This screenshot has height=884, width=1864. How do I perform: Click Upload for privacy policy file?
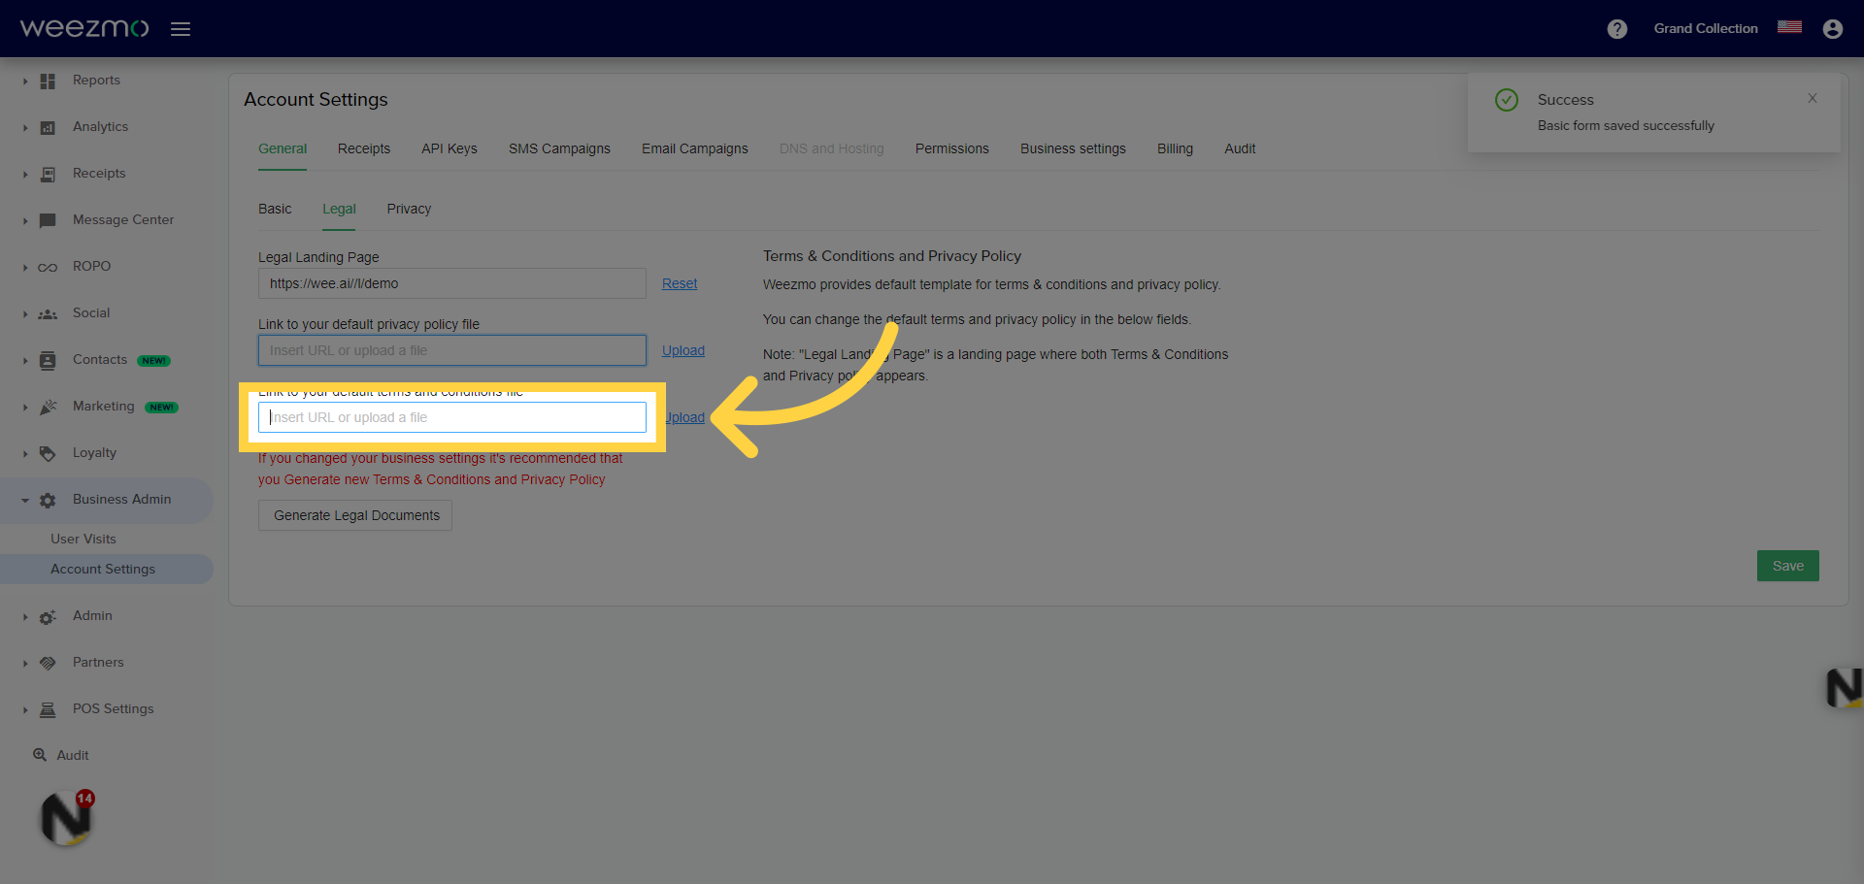683,350
